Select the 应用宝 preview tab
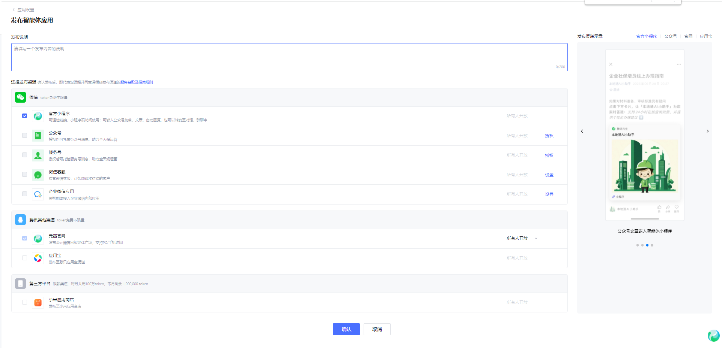The image size is (722, 348). point(705,36)
